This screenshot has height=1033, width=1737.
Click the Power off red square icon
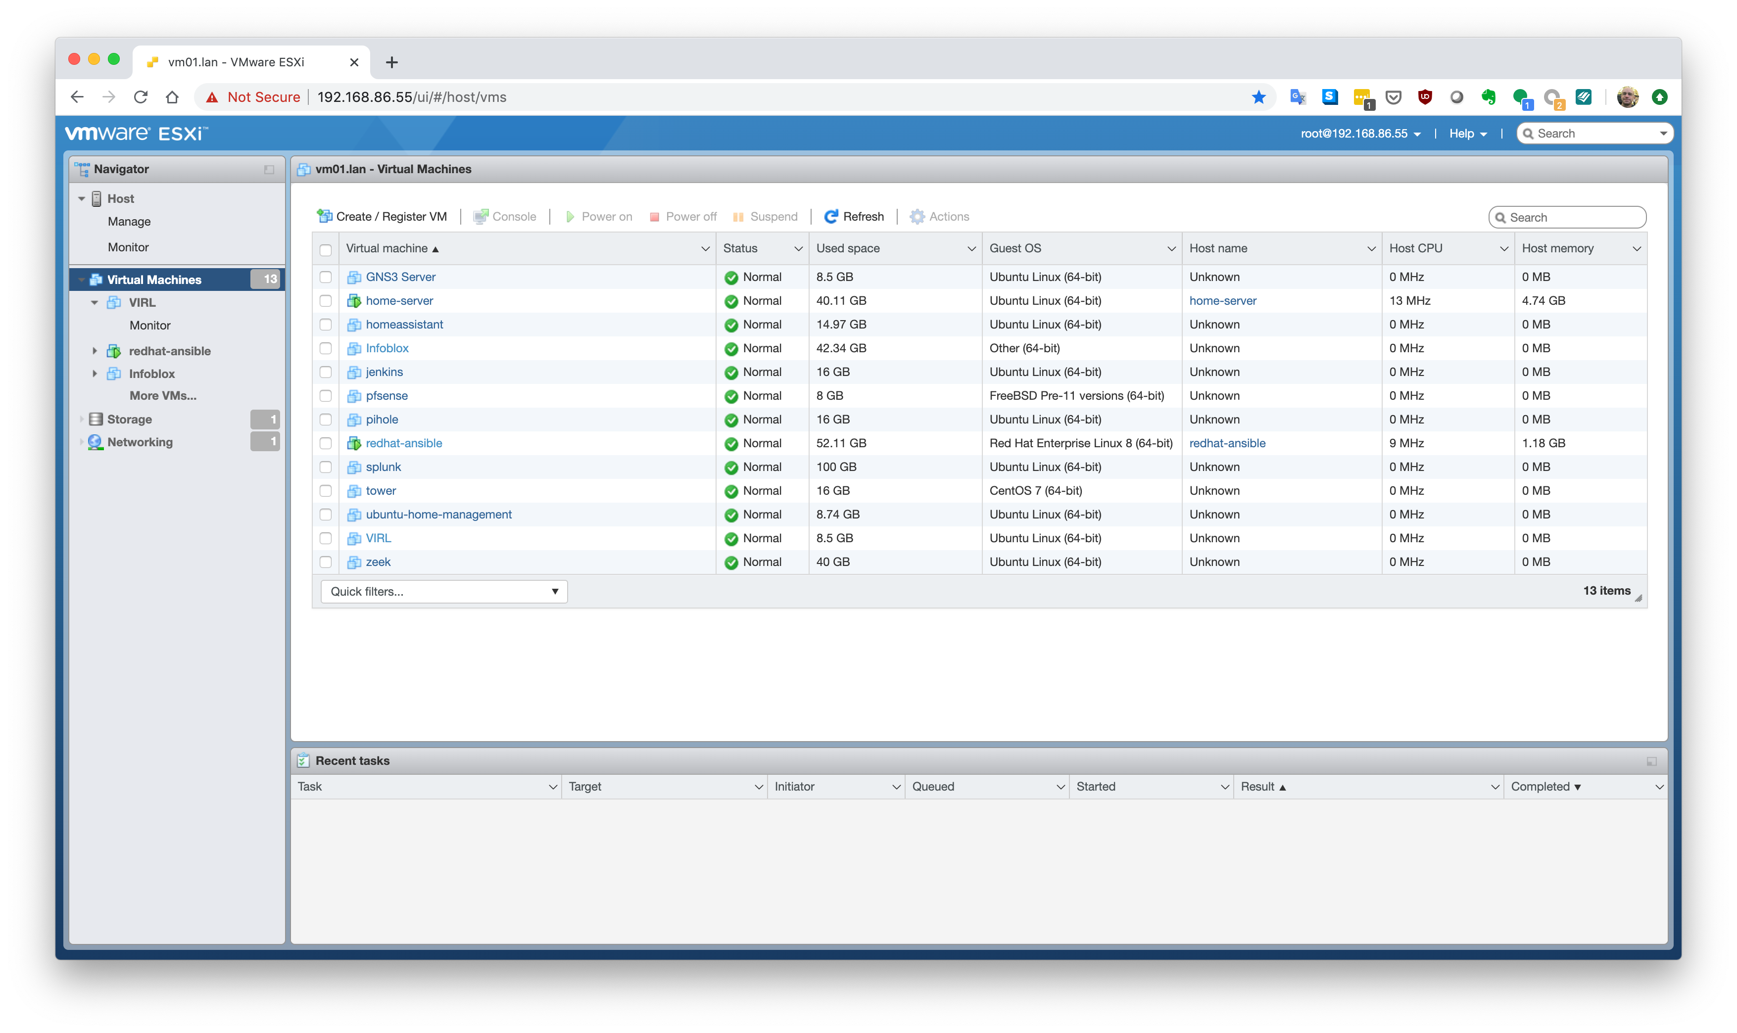pos(654,217)
